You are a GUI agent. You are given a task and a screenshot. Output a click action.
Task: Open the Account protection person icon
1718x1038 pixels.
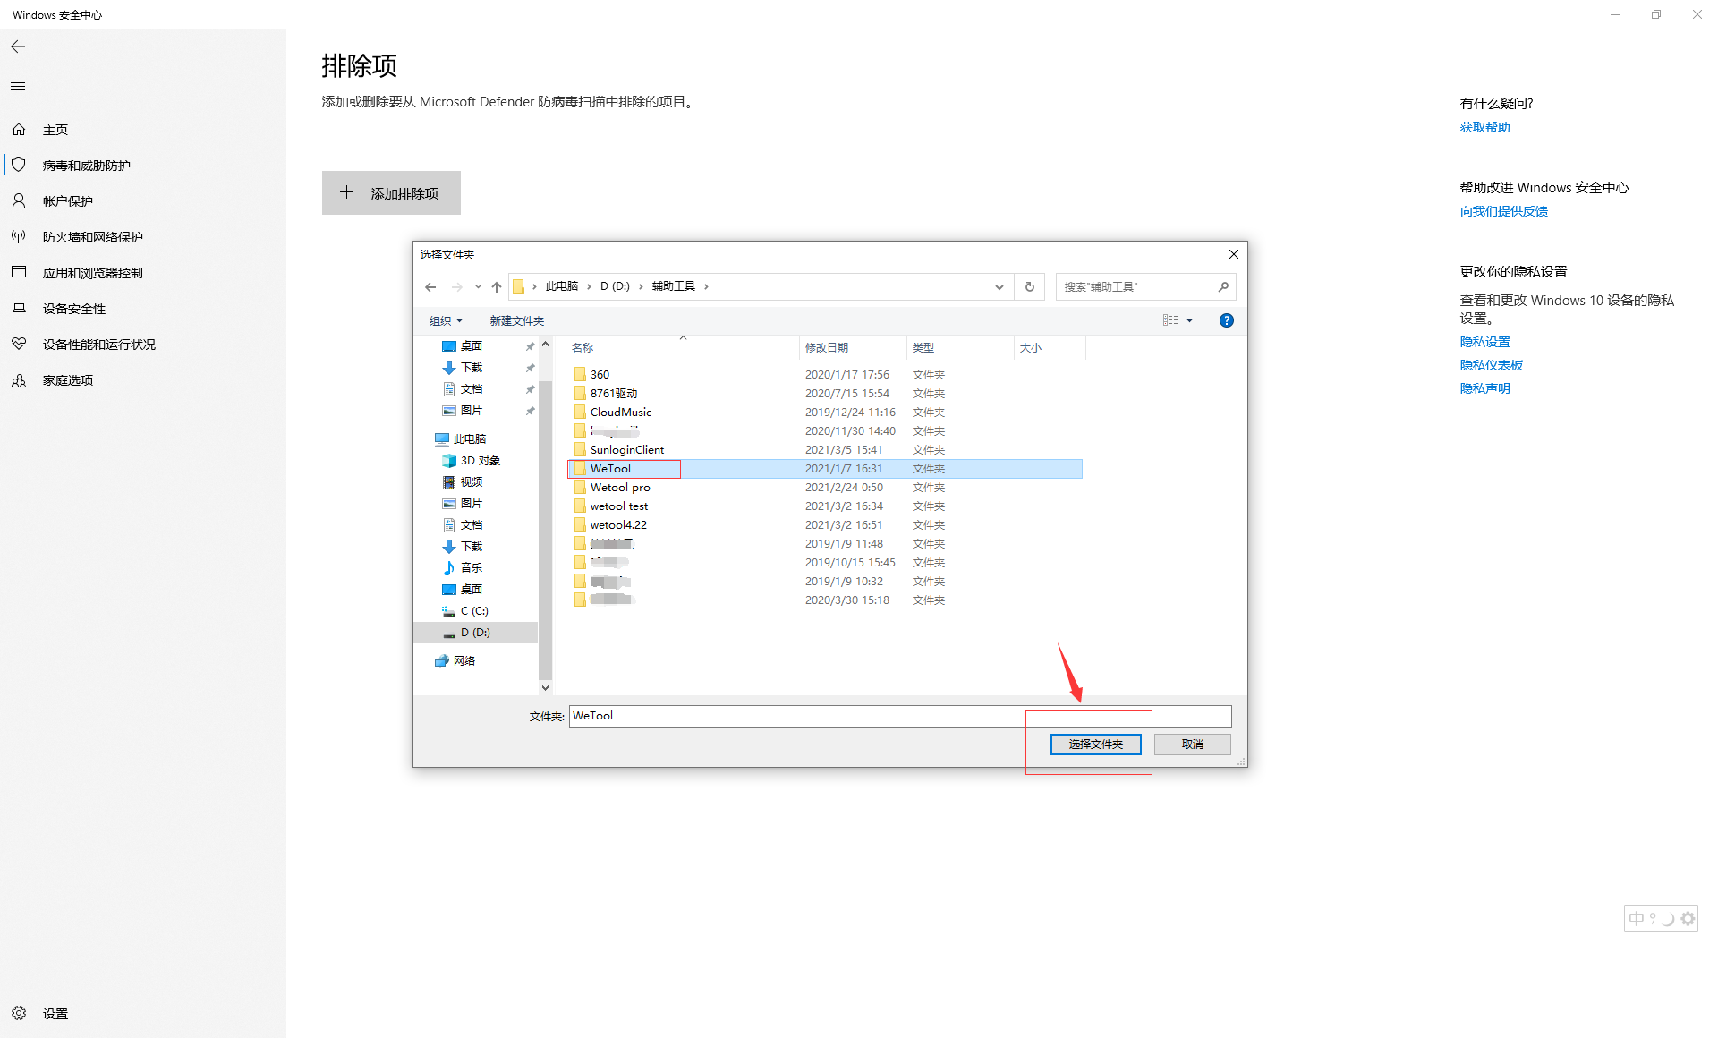[x=19, y=201]
